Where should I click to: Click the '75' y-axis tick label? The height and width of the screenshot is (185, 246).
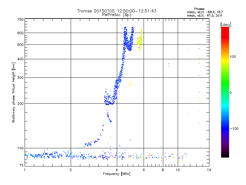(22, 165)
